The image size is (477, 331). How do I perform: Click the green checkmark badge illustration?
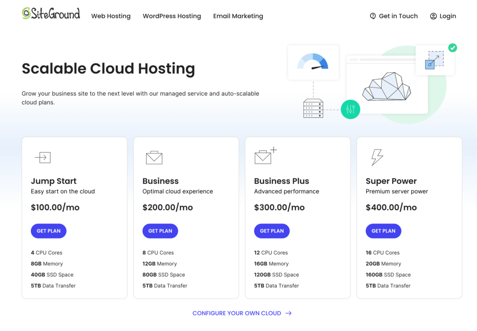(x=452, y=47)
